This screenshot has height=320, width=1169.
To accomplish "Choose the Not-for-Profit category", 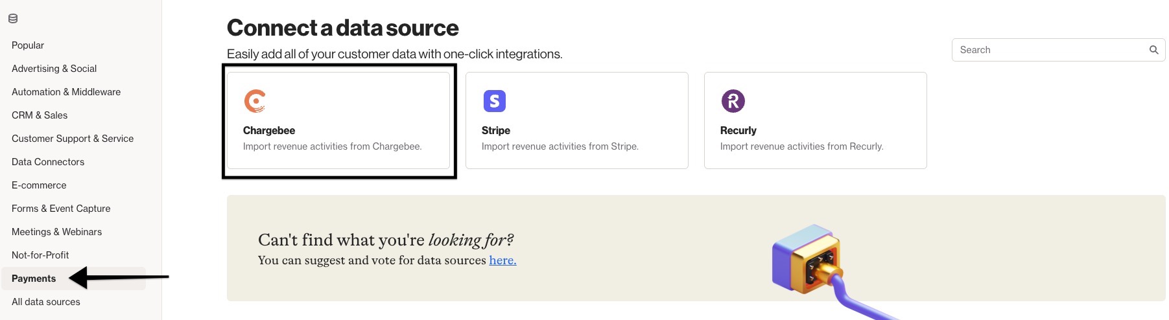I will 40,255.
